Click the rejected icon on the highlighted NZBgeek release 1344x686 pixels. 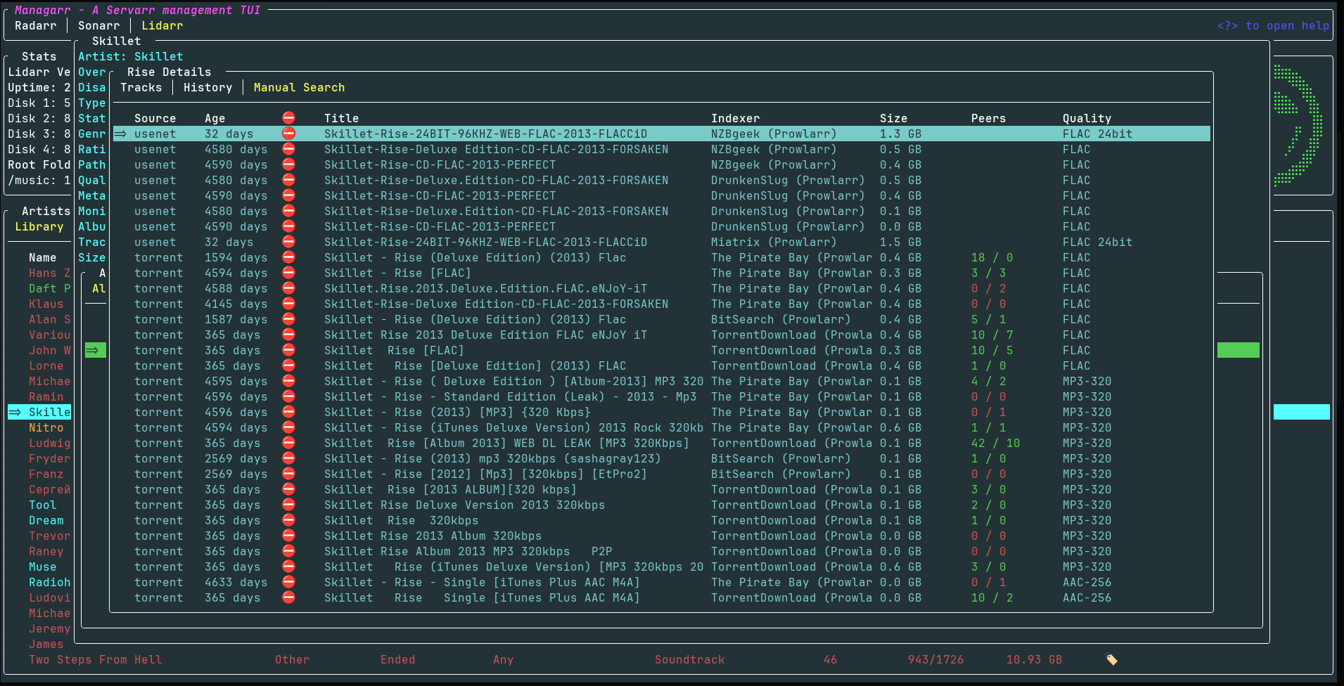[288, 134]
